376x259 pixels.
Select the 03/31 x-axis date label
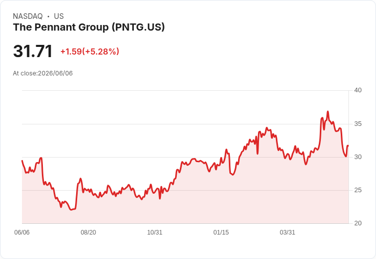tap(287, 232)
